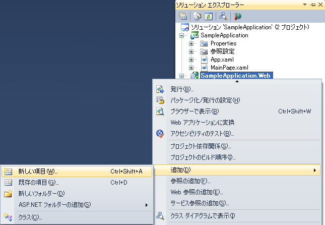325x225 pixels.
Task: Click the 参照設定 folder icon
Action: 204,51
